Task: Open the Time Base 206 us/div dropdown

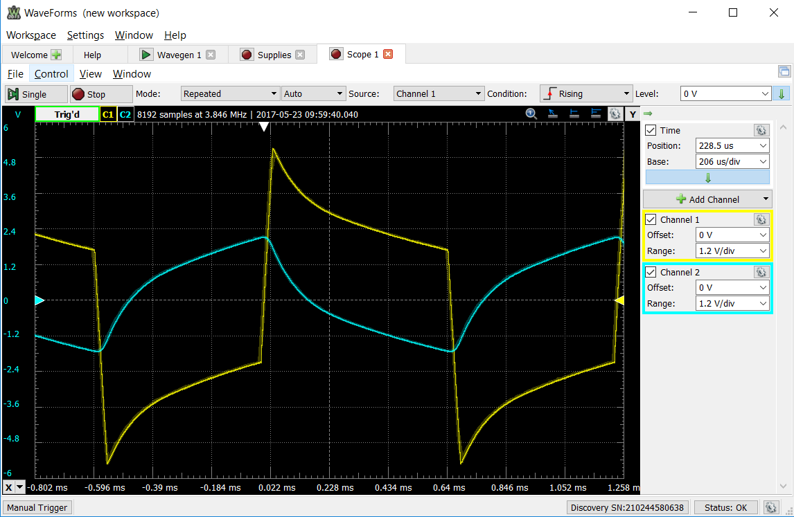Action: [x=732, y=162]
